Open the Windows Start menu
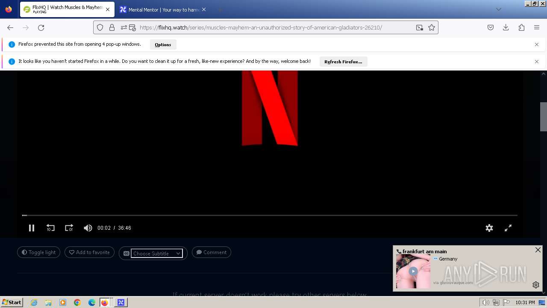This screenshot has width=547, height=308. pos(12,302)
